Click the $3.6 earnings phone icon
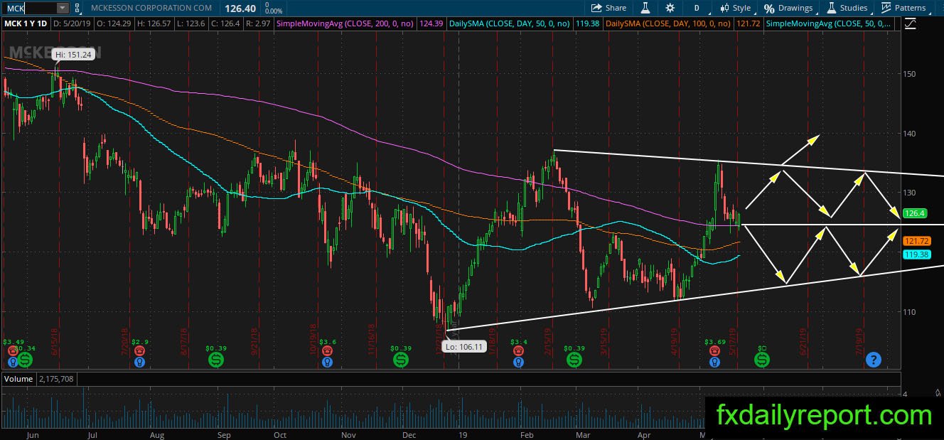 click(x=327, y=351)
